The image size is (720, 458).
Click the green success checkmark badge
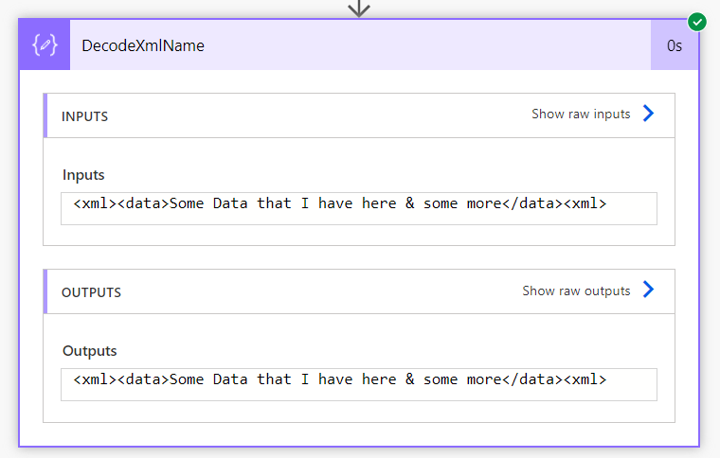697,22
